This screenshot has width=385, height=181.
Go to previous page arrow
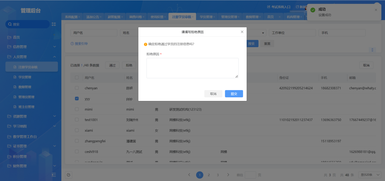click(x=189, y=175)
